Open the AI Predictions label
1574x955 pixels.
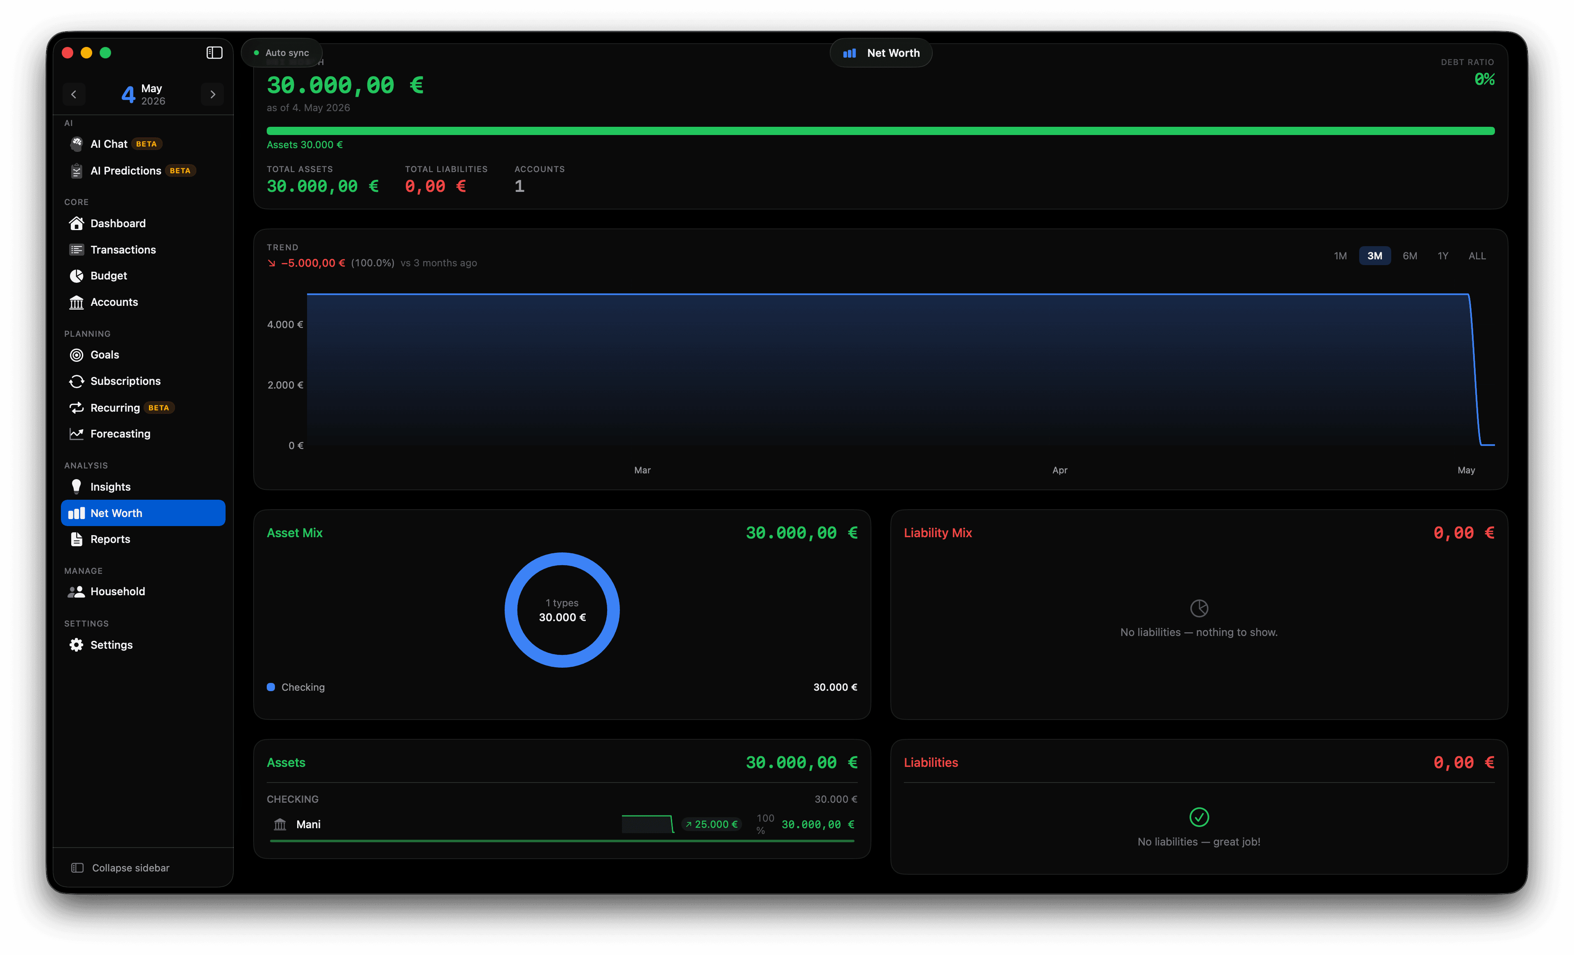(126, 170)
